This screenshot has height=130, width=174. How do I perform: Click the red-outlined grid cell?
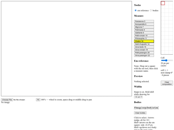(163, 3)
